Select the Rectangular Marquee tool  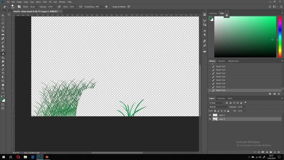[3, 19]
